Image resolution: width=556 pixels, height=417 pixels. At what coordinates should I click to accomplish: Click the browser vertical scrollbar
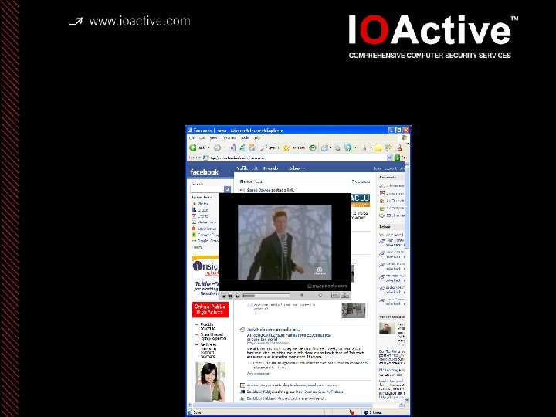pyautogui.click(x=407, y=282)
